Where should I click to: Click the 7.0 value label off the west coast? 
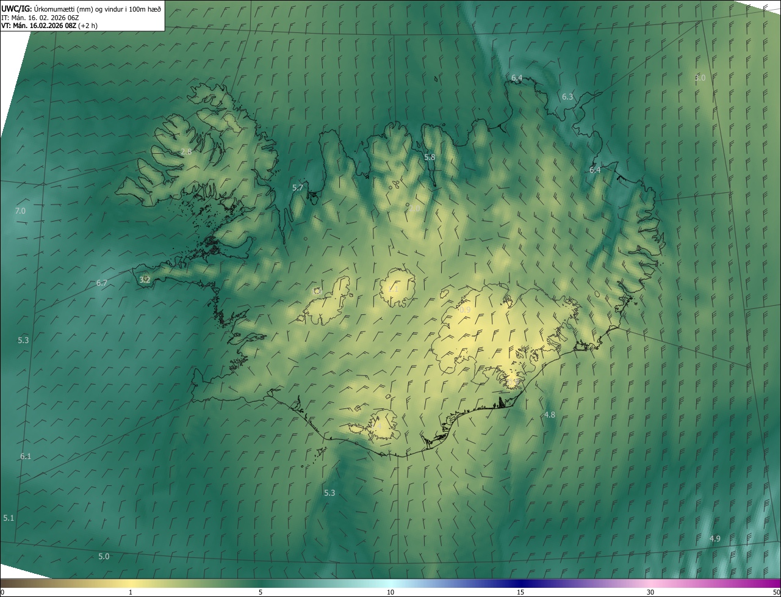tap(20, 211)
